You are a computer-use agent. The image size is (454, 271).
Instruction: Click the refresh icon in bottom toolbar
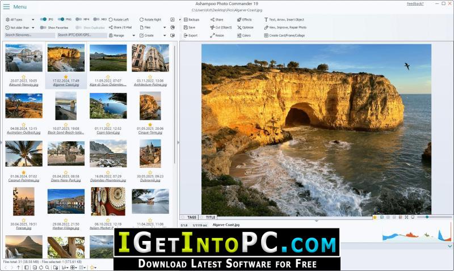(41, 268)
